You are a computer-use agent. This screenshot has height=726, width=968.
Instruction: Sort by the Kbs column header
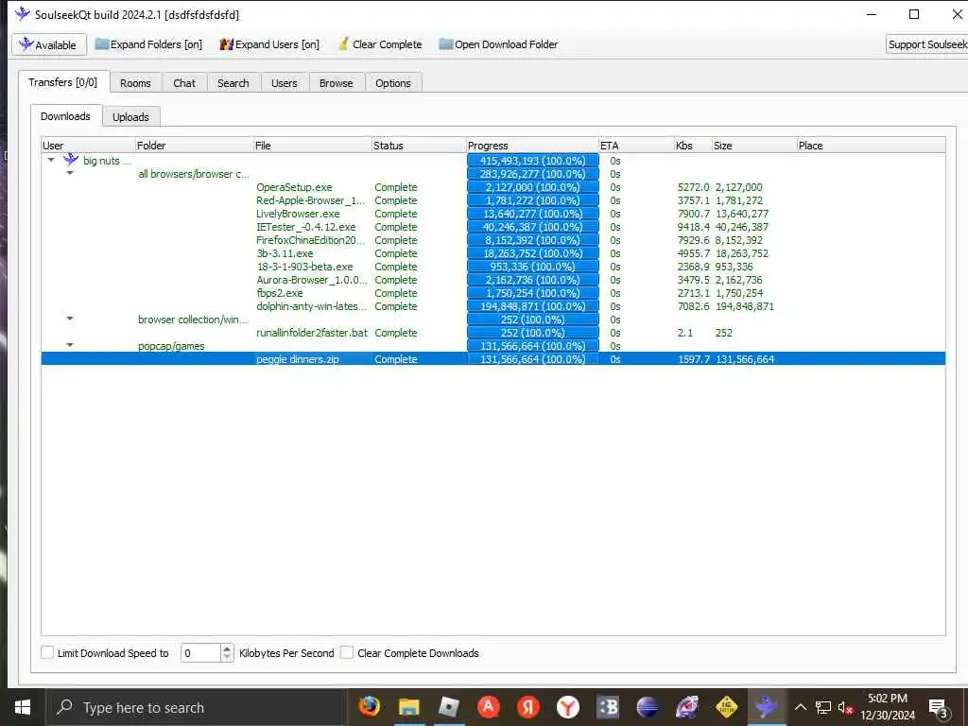click(x=693, y=146)
